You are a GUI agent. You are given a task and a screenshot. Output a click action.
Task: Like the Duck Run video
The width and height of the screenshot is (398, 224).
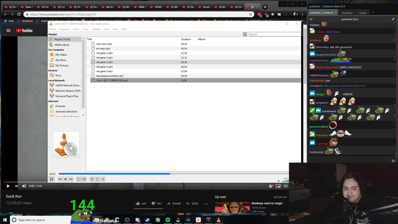[141, 203]
